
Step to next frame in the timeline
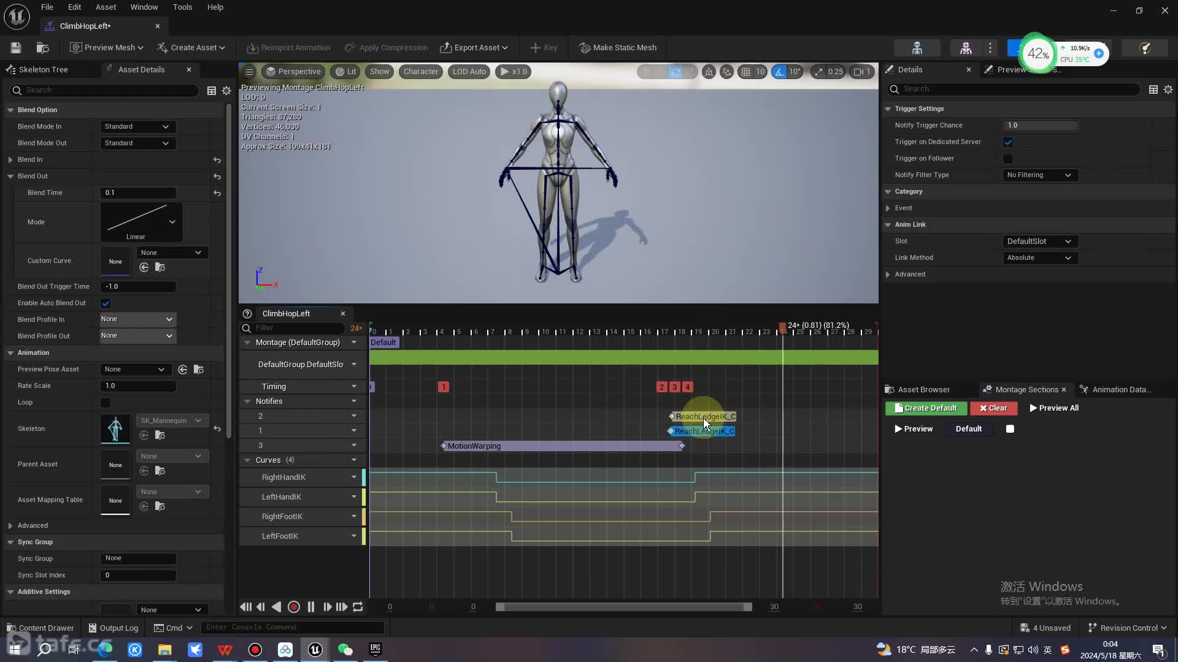327,607
